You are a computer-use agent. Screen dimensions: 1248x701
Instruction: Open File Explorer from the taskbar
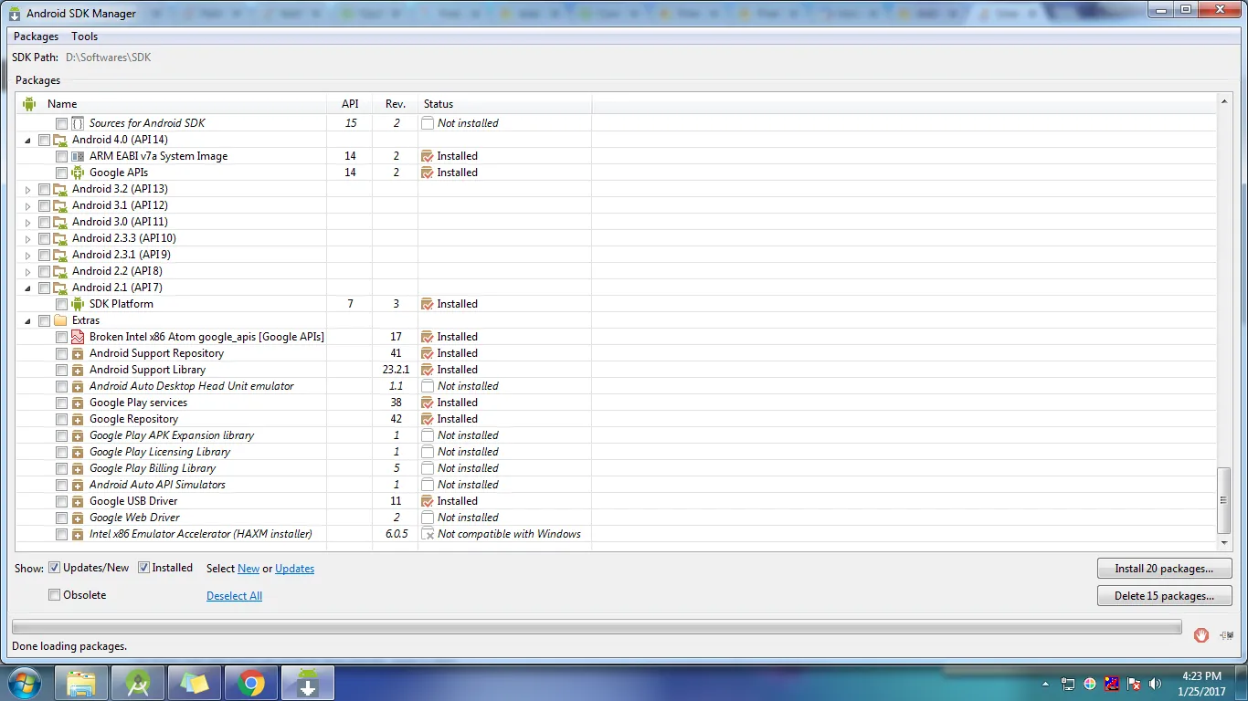pos(81,683)
